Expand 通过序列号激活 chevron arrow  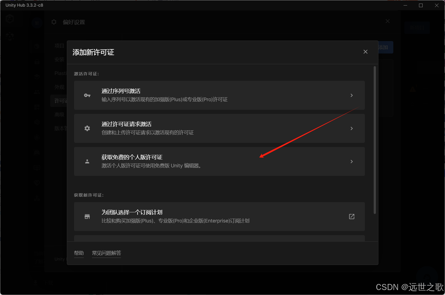[352, 95]
